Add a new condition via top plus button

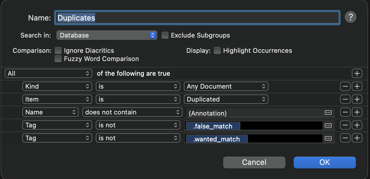point(357,73)
